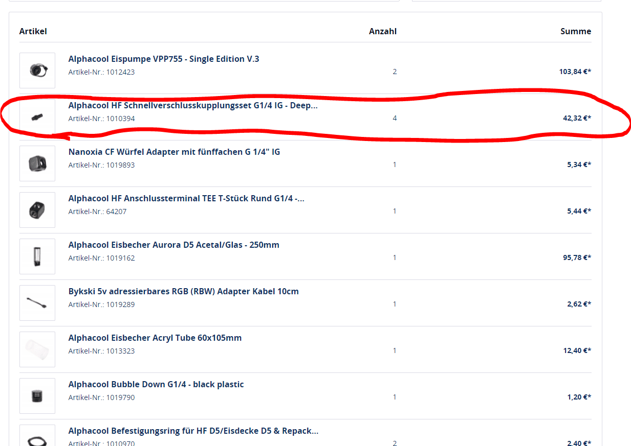Open the Anschlussterminal TEE T-Stück thumbnail
631x446 pixels.
coord(37,210)
